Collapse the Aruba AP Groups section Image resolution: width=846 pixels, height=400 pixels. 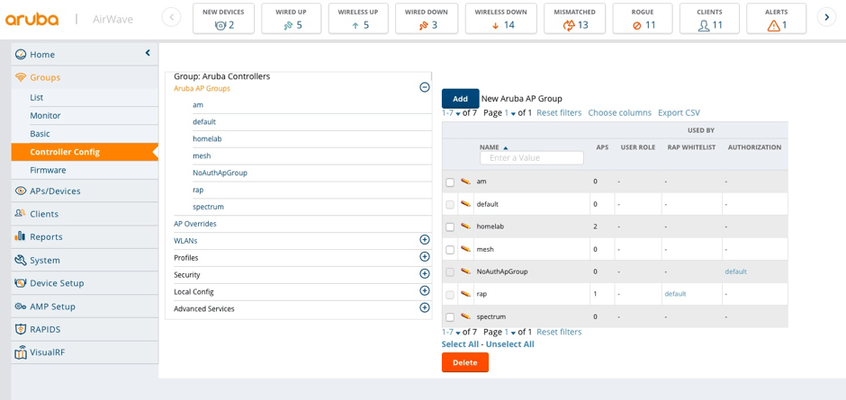[424, 87]
